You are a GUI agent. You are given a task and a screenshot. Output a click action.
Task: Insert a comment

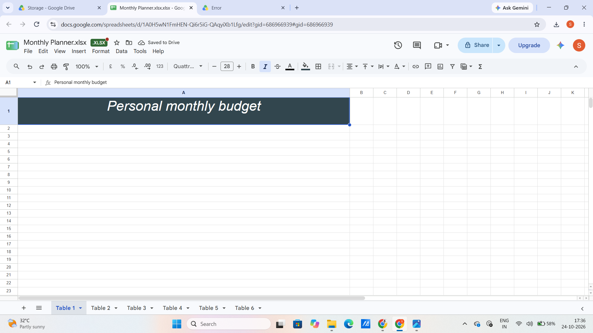[428, 66]
